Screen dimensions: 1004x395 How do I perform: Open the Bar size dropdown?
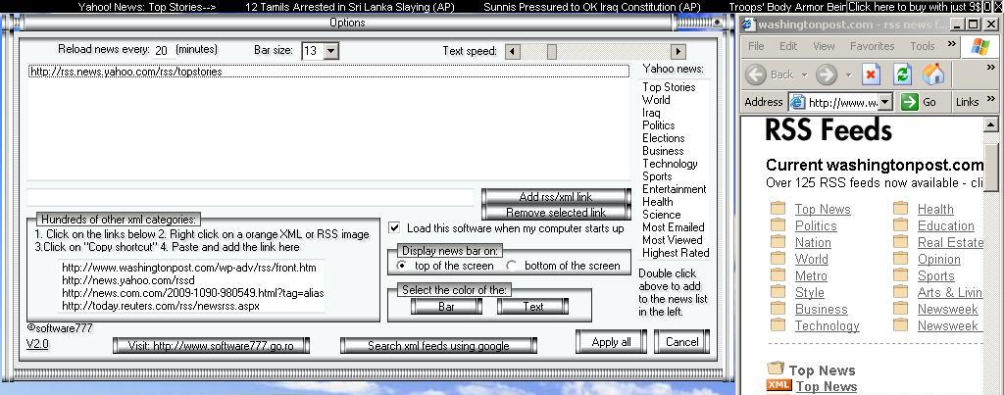(x=331, y=51)
